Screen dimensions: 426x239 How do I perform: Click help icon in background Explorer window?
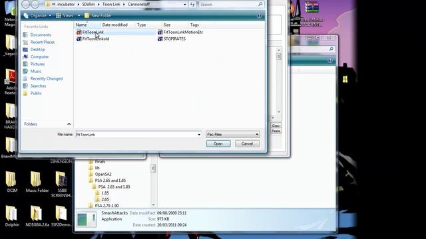(330, 60)
